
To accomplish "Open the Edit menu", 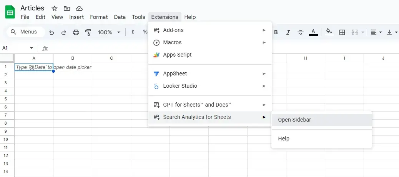I will [x=40, y=17].
